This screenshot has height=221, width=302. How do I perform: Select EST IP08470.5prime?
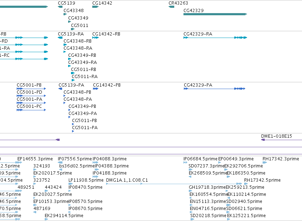click(85, 187)
